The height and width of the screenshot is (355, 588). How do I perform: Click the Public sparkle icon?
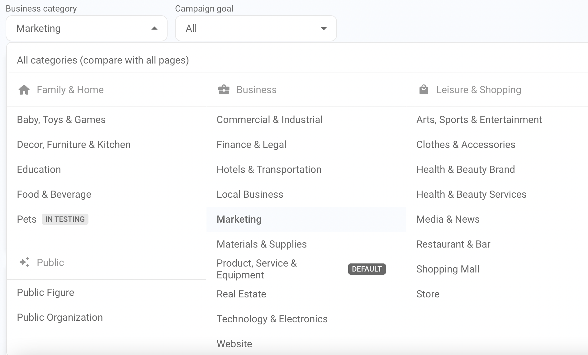pos(24,262)
